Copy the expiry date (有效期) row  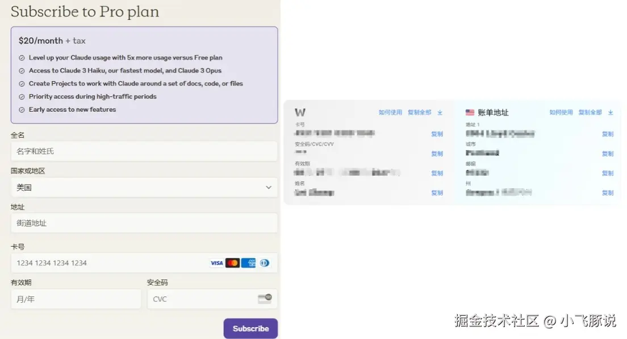point(437,173)
